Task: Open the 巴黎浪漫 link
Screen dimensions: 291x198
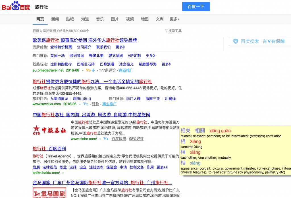Action: click(107, 64)
